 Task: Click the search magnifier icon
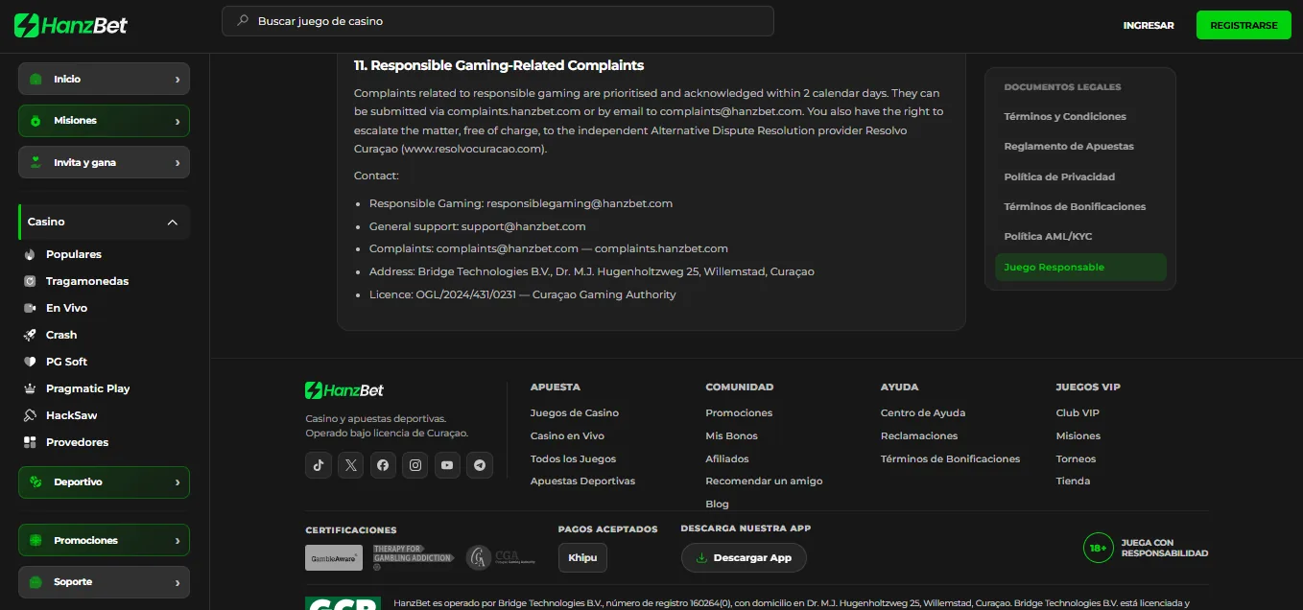(x=242, y=20)
